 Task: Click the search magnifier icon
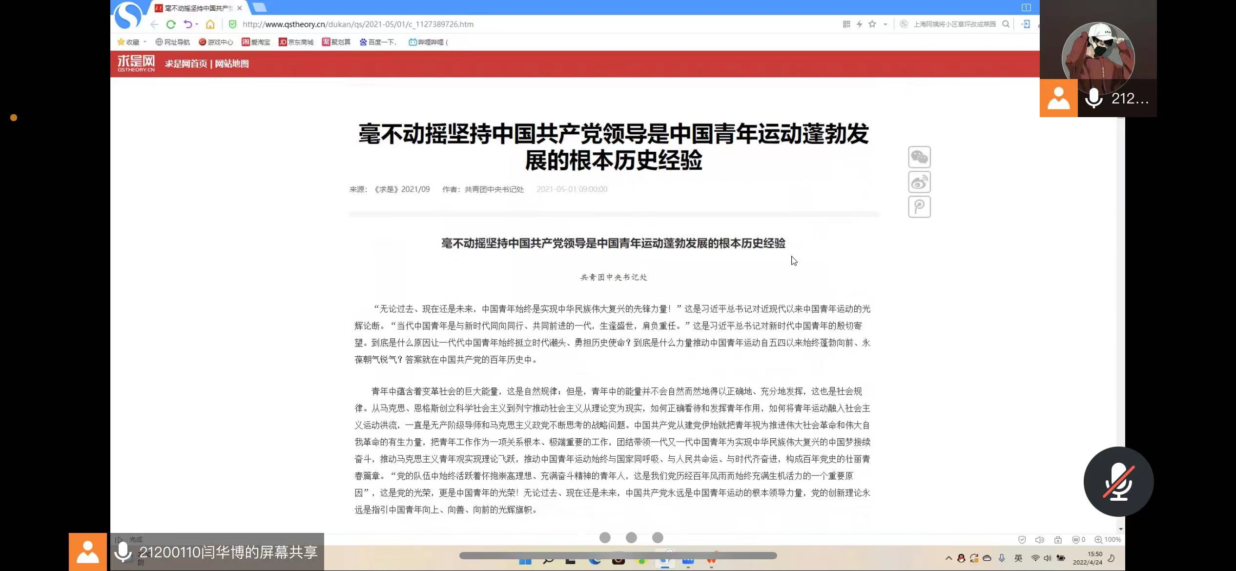click(x=1006, y=24)
